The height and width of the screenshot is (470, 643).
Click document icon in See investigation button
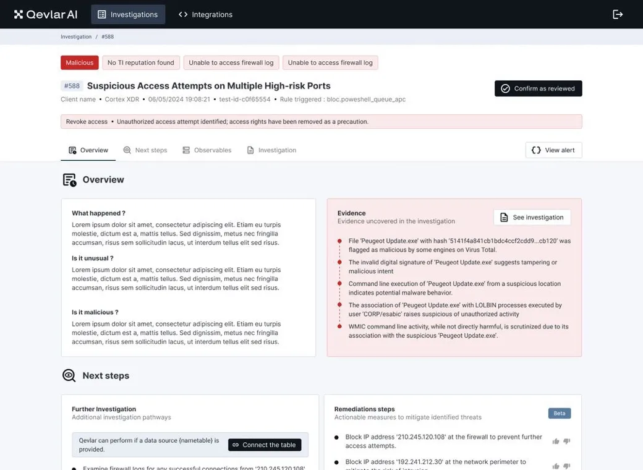pos(504,217)
